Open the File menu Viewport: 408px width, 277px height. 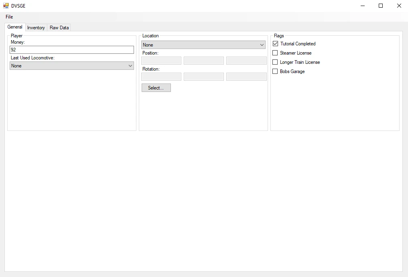[9, 17]
